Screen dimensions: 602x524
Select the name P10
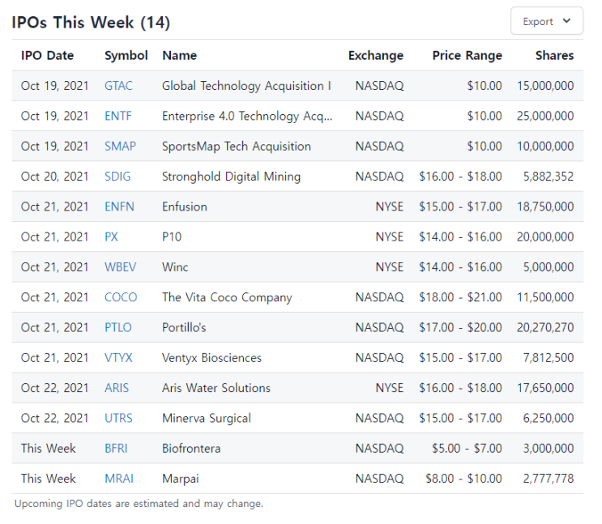coord(172,236)
